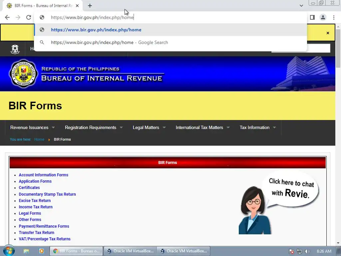Open the Chrome three-dot menu
Screen dimensions: 341x256
334,17
